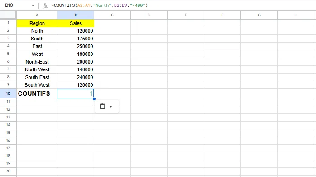Select row 15 header
Screen dimensions: 316x177
click(x=8, y=133)
